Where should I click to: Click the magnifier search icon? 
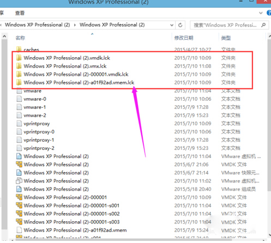point(263,25)
